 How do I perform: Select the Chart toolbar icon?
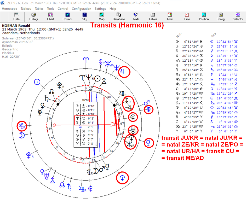tap(50, 17)
